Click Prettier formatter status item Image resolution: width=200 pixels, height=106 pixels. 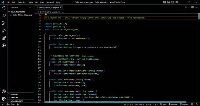[x=184, y=104]
